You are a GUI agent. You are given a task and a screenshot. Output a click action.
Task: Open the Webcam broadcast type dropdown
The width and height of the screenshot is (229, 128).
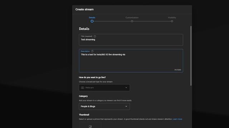[x=104, y=88]
